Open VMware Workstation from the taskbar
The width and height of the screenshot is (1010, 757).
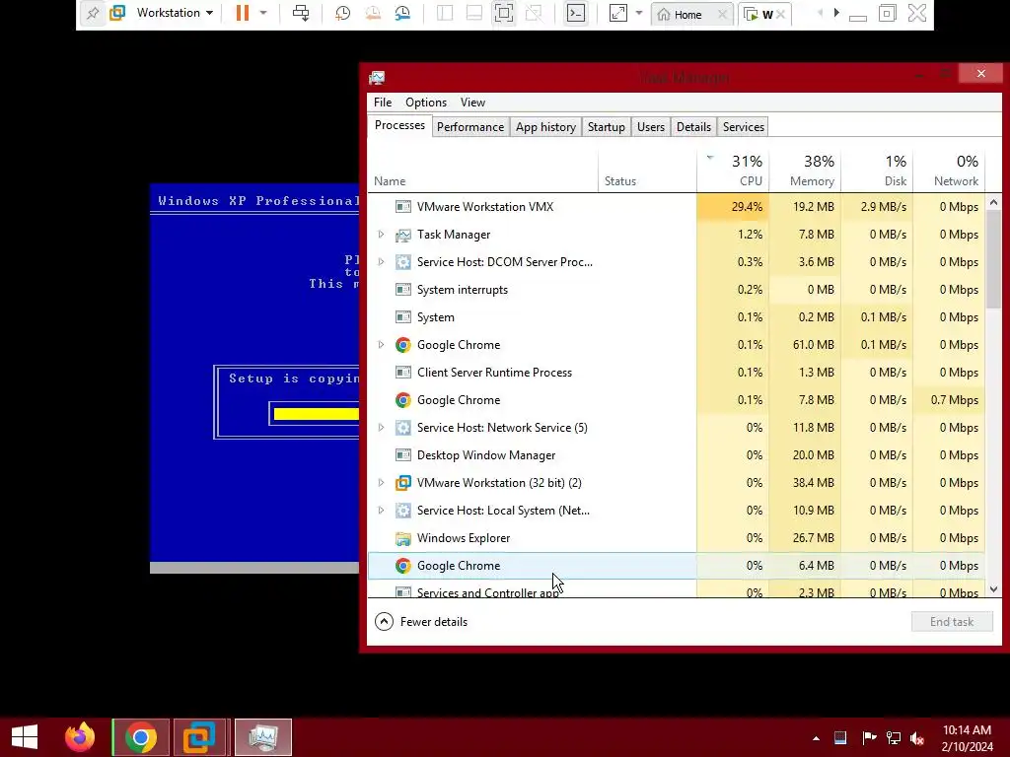(198, 737)
